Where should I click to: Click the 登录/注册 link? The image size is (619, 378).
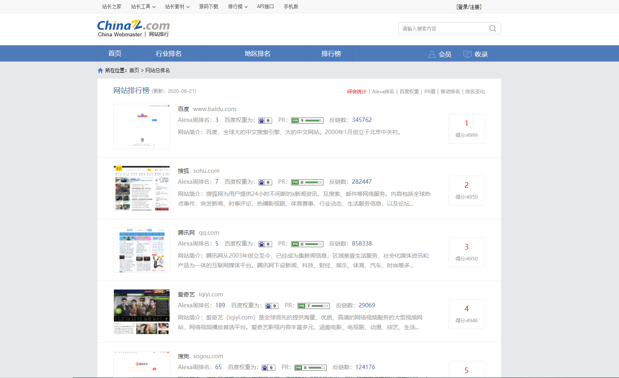(x=469, y=7)
